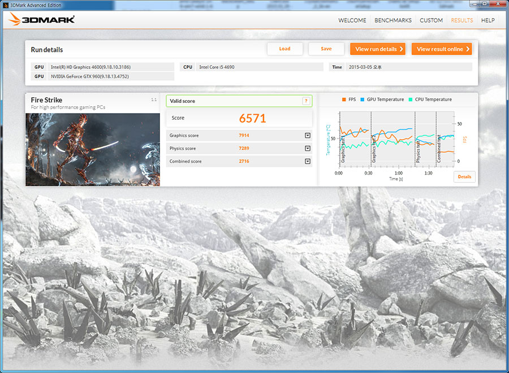Click the GPU Temperature blue legend swatch
The height and width of the screenshot is (373, 509).
pos(363,99)
